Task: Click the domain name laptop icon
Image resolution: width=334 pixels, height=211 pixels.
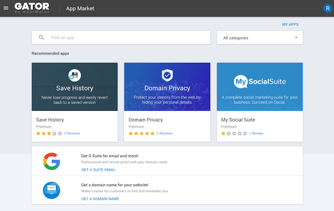Action: pos(52,190)
